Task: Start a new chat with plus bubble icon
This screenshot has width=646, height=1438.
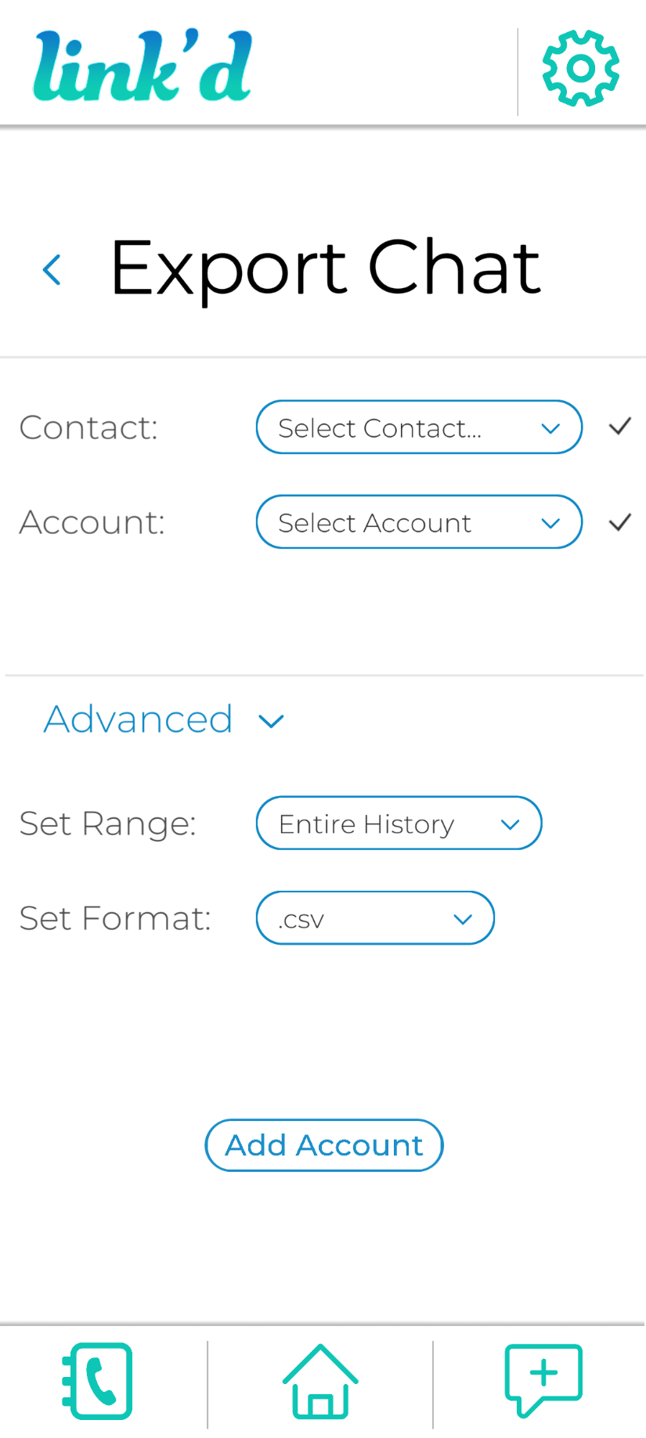Action: pyautogui.click(x=543, y=1379)
